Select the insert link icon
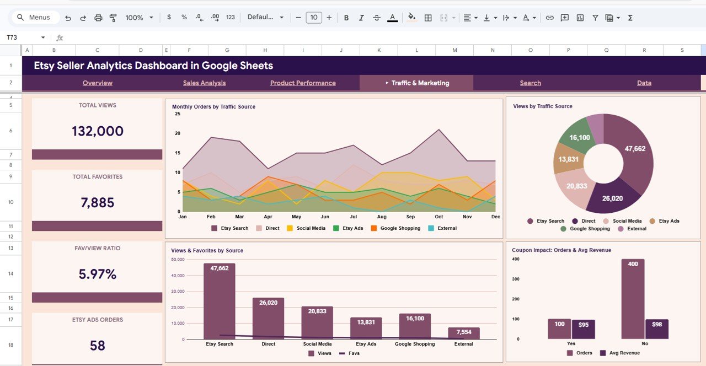The width and height of the screenshot is (706, 366). (x=549, y=17)
